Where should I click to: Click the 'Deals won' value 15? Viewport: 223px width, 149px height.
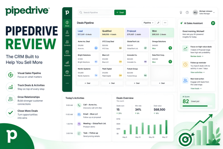click(x=118, y=109)
